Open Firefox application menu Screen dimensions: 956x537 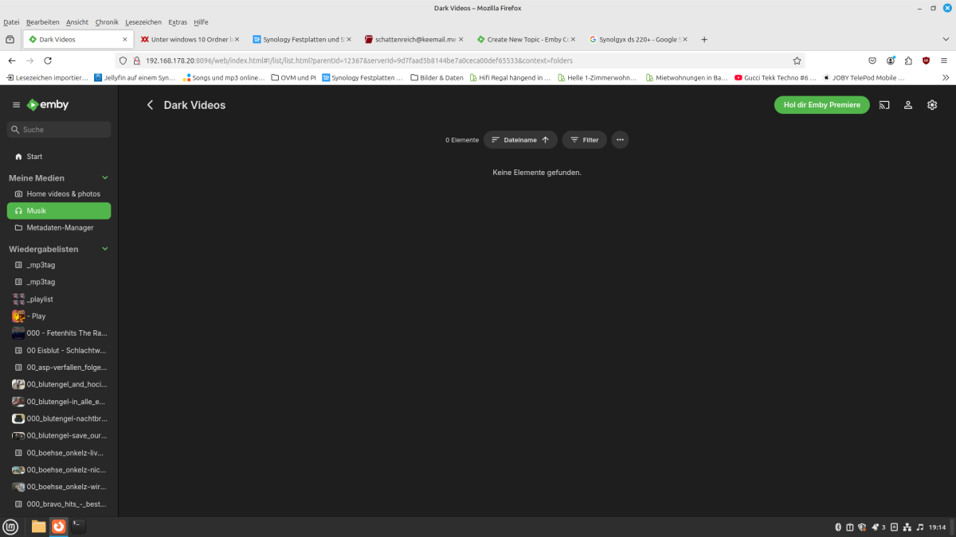coord(944,60)
